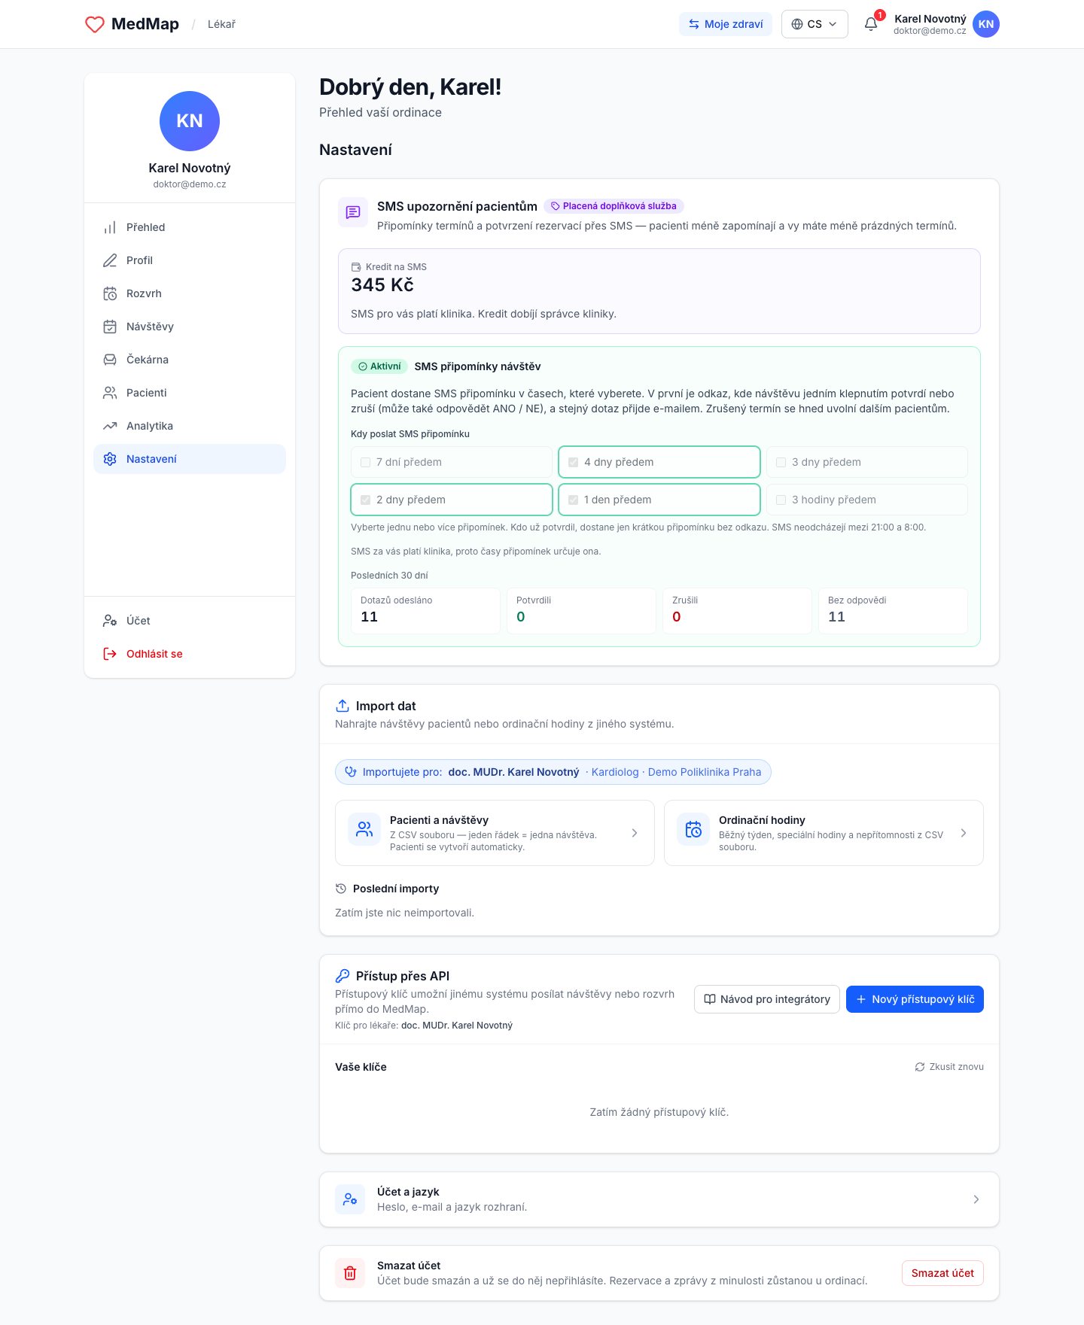
Task: Click the stethoscope icon in Importujete pro chip
Action: point(351,772)
